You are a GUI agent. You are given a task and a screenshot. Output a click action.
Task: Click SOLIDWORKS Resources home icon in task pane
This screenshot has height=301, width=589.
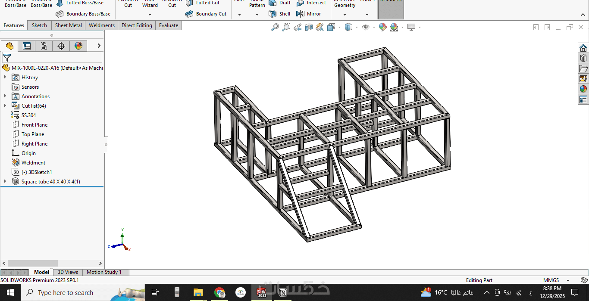pos(583,48)
